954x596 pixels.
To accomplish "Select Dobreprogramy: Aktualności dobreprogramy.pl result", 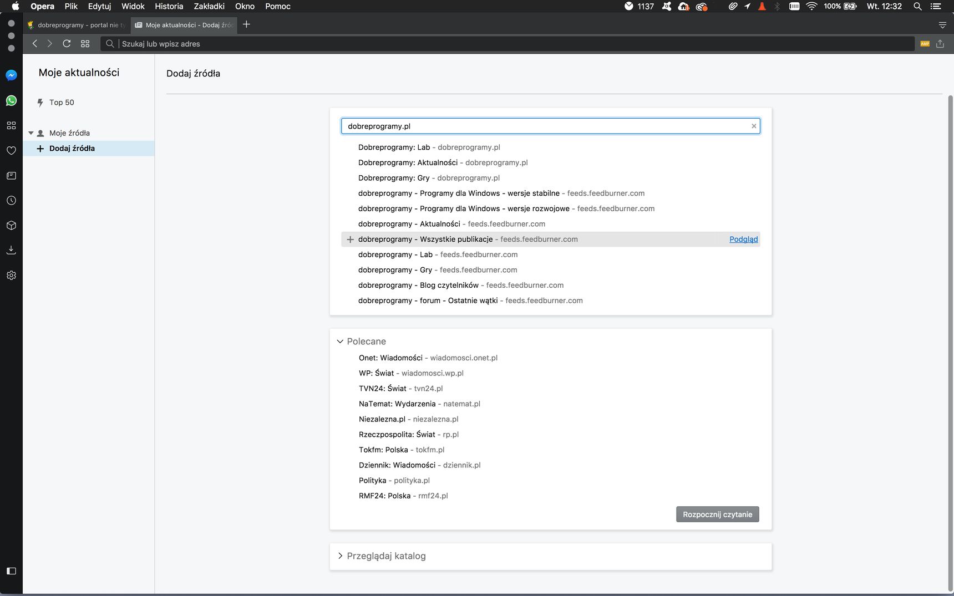I will 443,163.
